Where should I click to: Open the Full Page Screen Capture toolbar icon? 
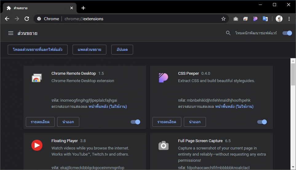[x=235, y=19]
